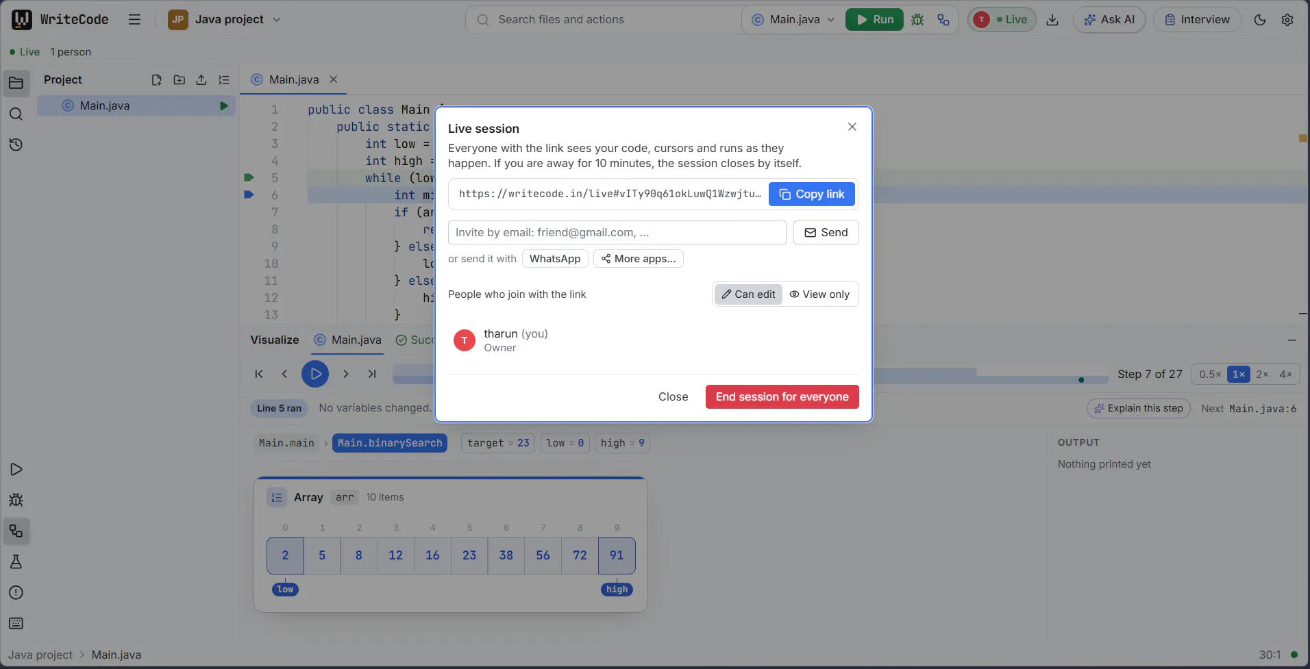
Task: Click the Copy link button
Action: (x=812, y=194)
